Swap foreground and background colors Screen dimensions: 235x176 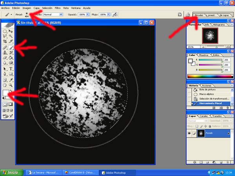point(11,91)
